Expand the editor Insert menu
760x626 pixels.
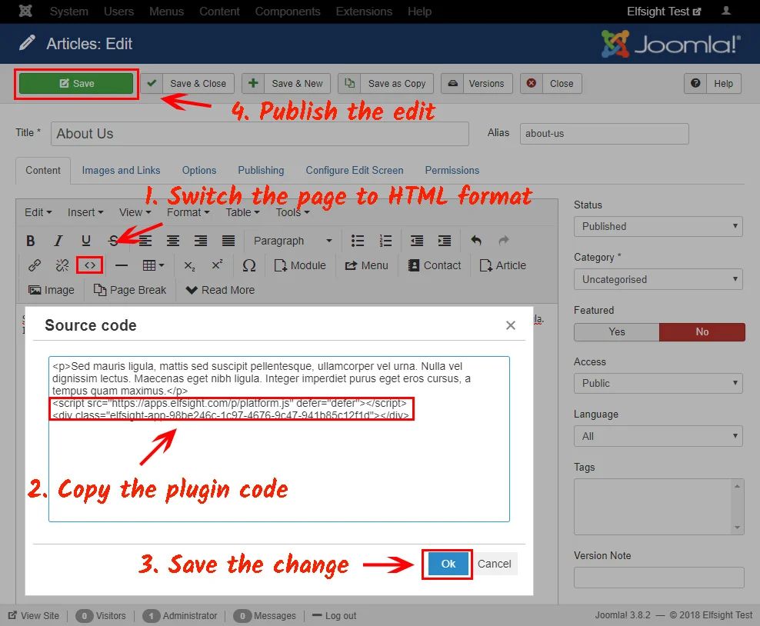click(x=85, y=212)
